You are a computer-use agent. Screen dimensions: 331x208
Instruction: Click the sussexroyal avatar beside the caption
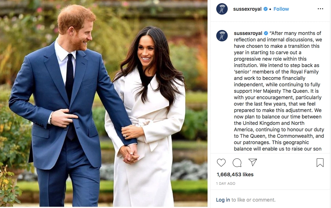222,36
